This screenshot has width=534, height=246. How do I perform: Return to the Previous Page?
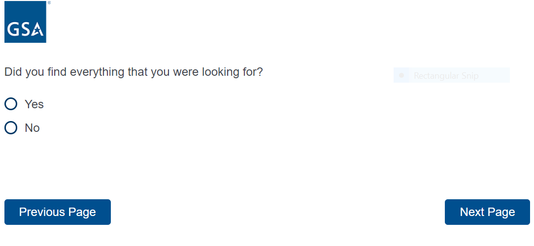pyautogui.click(x=57, y=212)
